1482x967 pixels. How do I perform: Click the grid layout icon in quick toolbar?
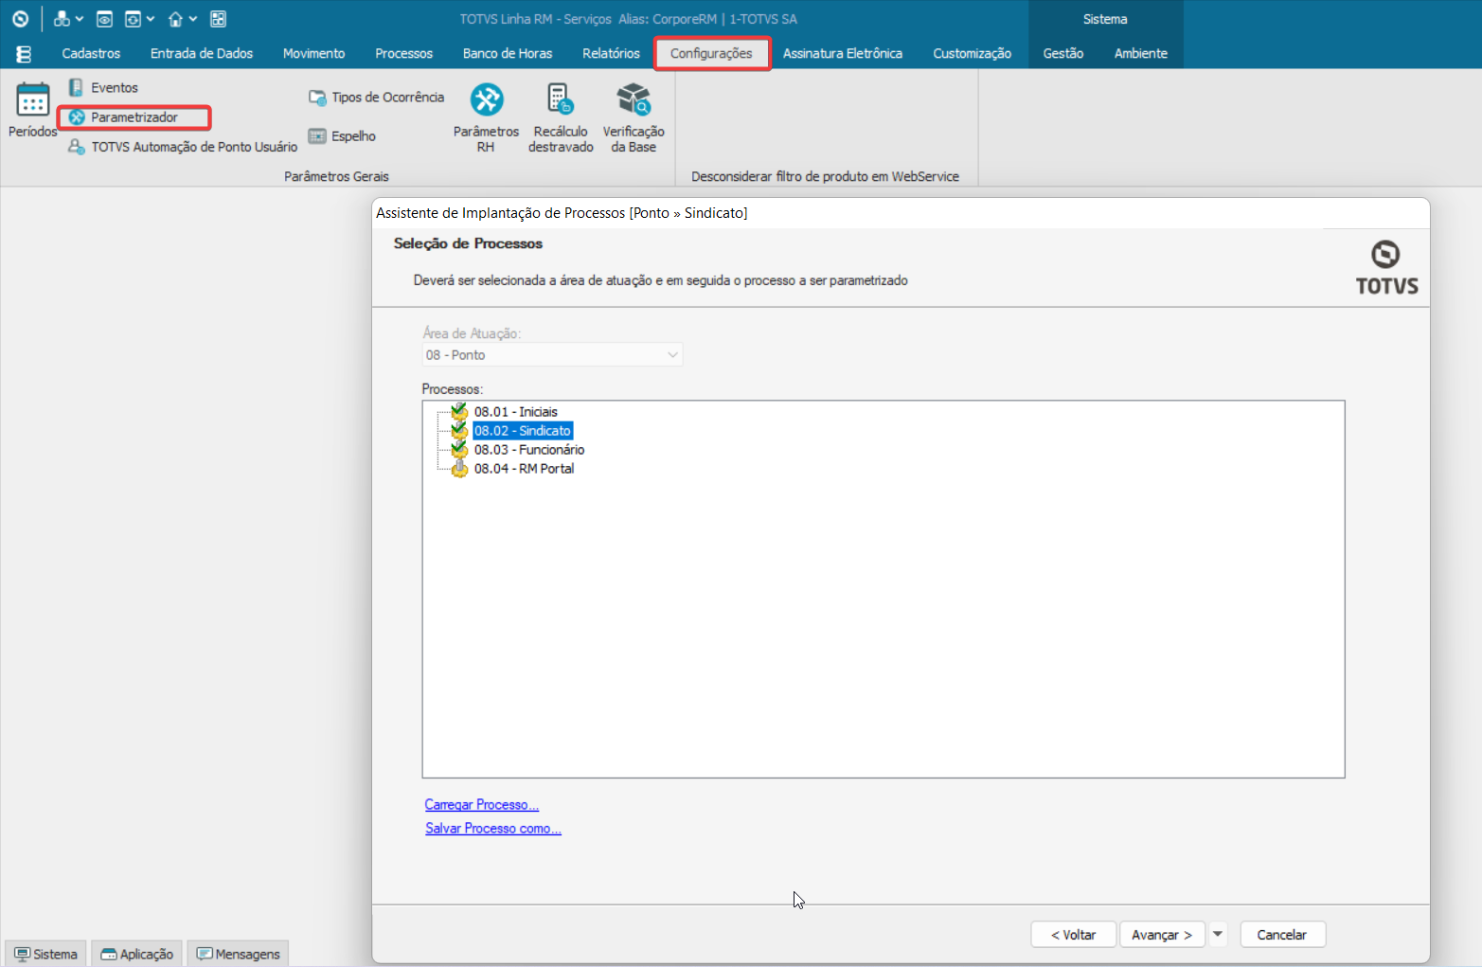click(x=218, y=19)
